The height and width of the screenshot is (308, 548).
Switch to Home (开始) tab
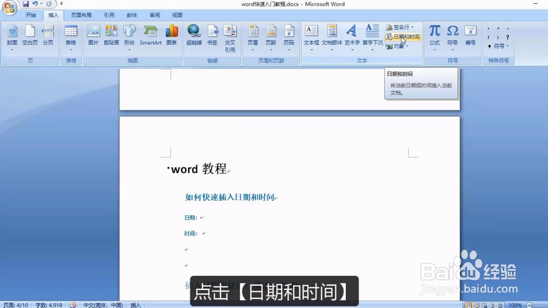tap(31, 15)
